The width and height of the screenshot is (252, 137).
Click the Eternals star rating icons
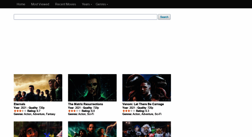(x=20, y=111)
